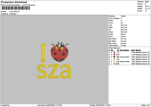The image size is (151, 107).
Task: Click the yellow SZA lettering in the design
Action: point(54,71)
